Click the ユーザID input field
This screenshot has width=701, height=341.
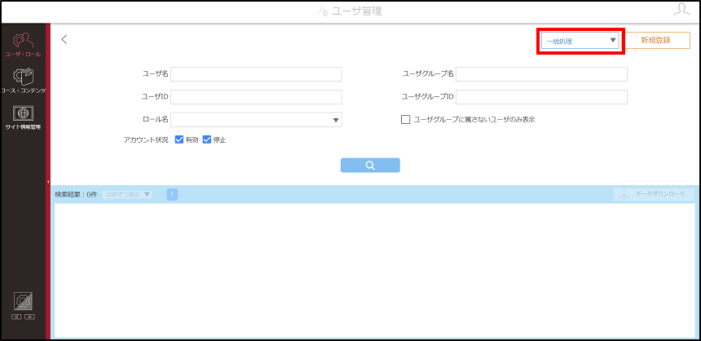coord(256,96)
